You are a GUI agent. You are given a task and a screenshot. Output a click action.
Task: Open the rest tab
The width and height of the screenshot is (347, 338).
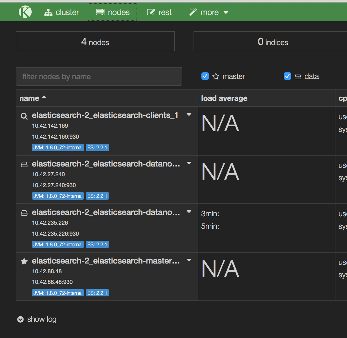159,12
